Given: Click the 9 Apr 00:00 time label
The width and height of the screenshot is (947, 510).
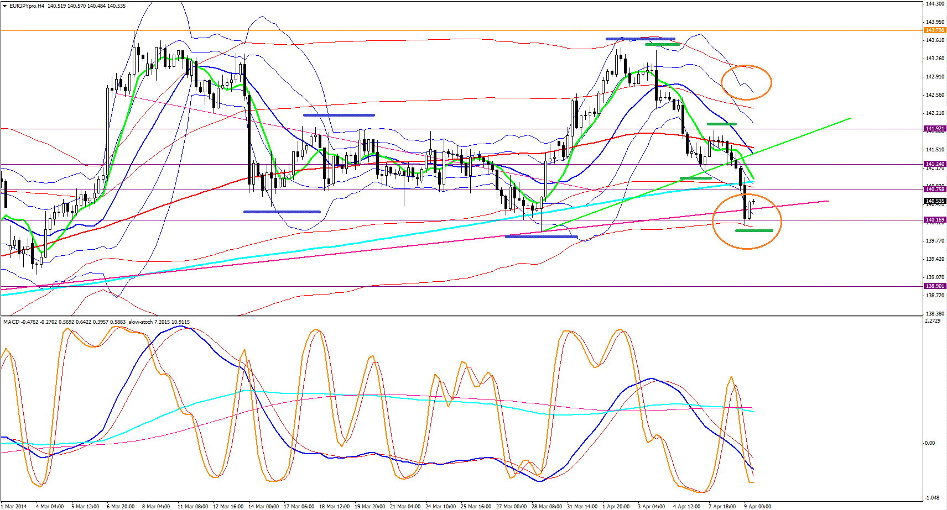Looking at the screenshot, I should pyautogui.click(x=757, y=506).
